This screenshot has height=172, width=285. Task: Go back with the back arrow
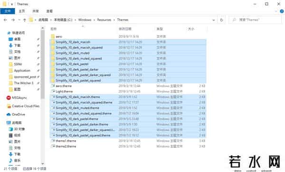(5, 20)
